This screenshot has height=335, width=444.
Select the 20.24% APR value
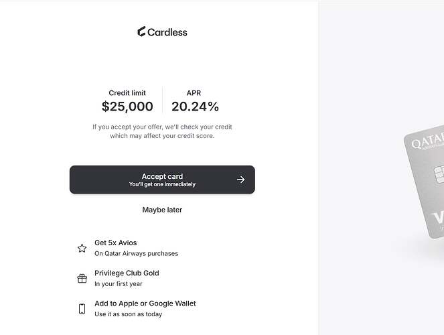195,107
